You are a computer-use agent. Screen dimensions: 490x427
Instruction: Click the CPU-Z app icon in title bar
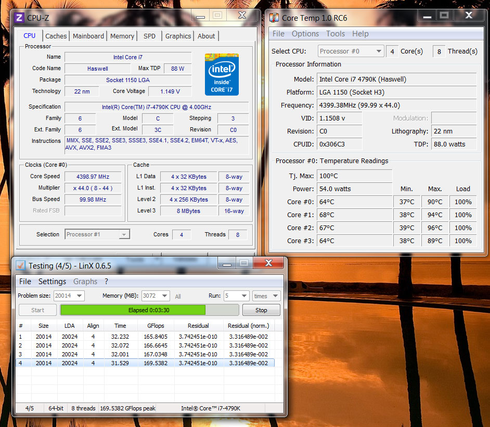(19, 18)
